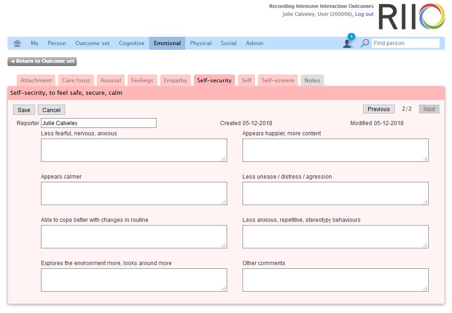Viewport: 452px width, 313px height.
Task: Open the Person menu
Action: [x=57, y=43]
